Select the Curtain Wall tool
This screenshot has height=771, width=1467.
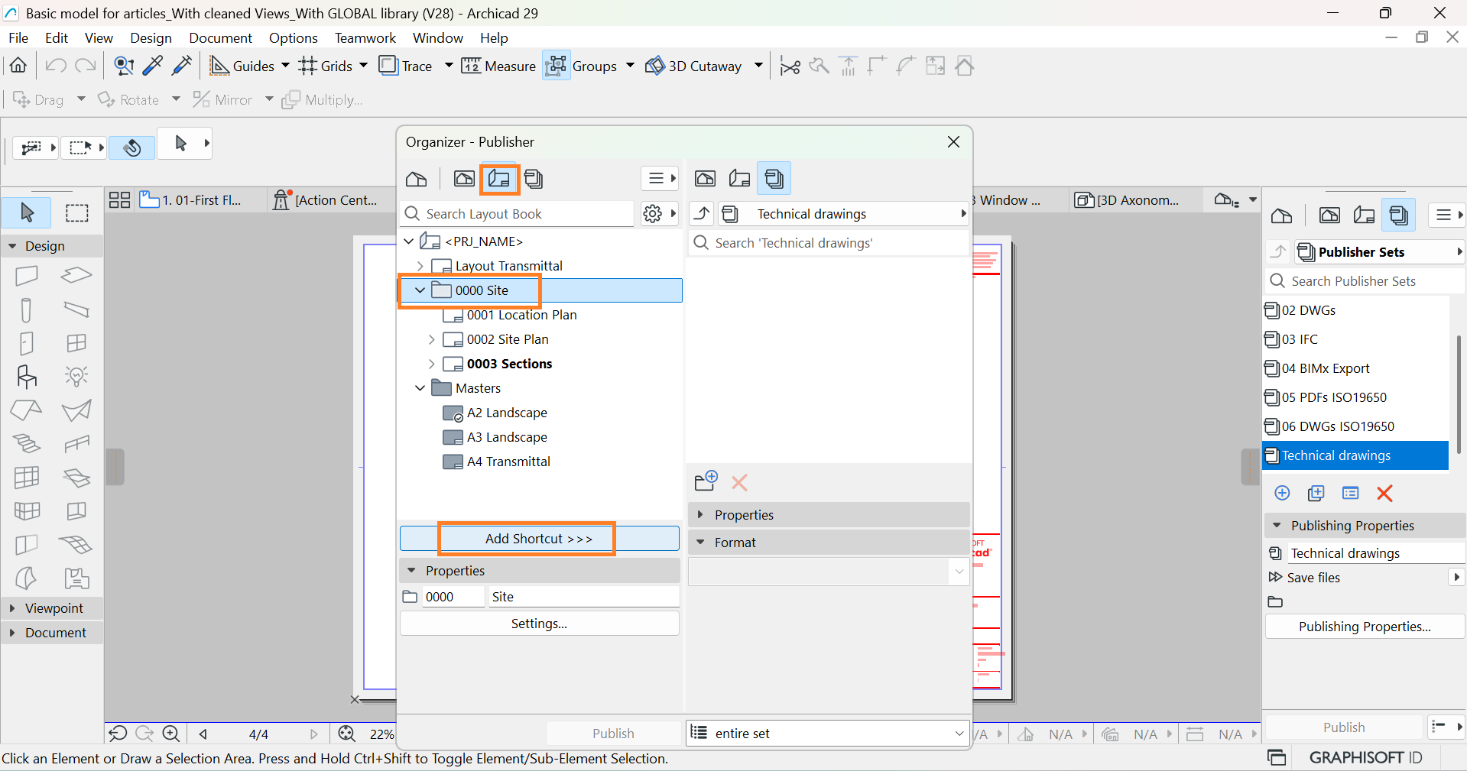point(26,478)
